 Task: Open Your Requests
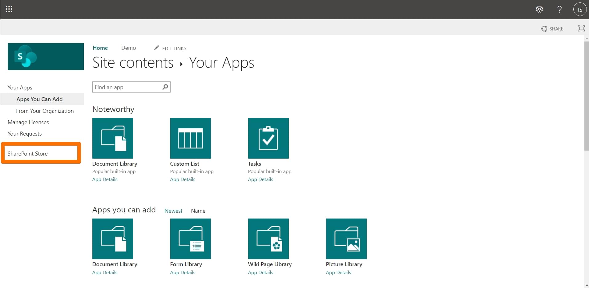pyautogui.click(x=25, y=134)
